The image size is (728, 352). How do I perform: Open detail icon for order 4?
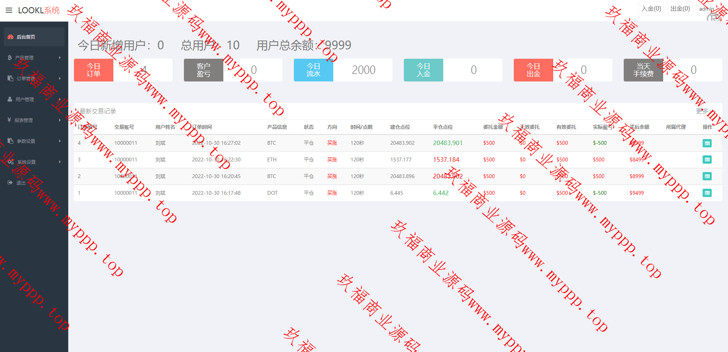click(707, 143)
